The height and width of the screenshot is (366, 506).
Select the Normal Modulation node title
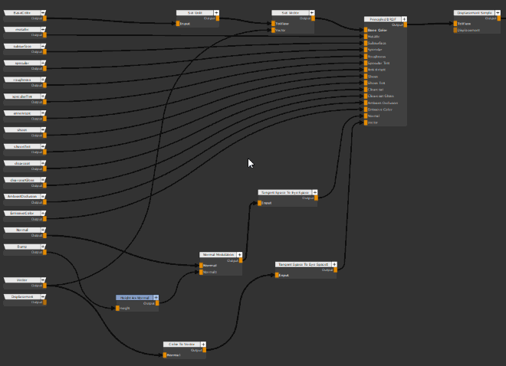pos(217,254)
